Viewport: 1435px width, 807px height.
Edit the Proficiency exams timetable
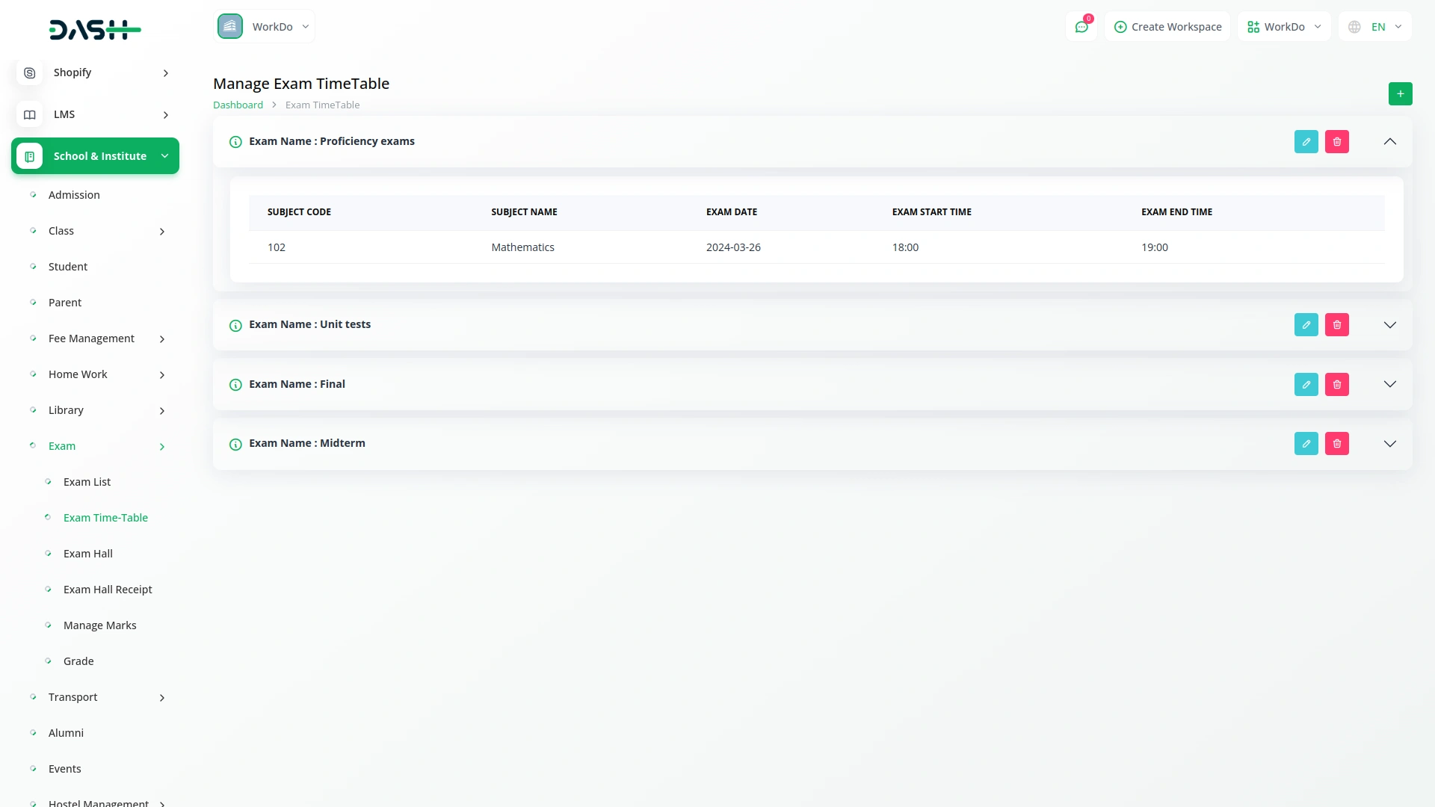click(x=1306, y=142)
